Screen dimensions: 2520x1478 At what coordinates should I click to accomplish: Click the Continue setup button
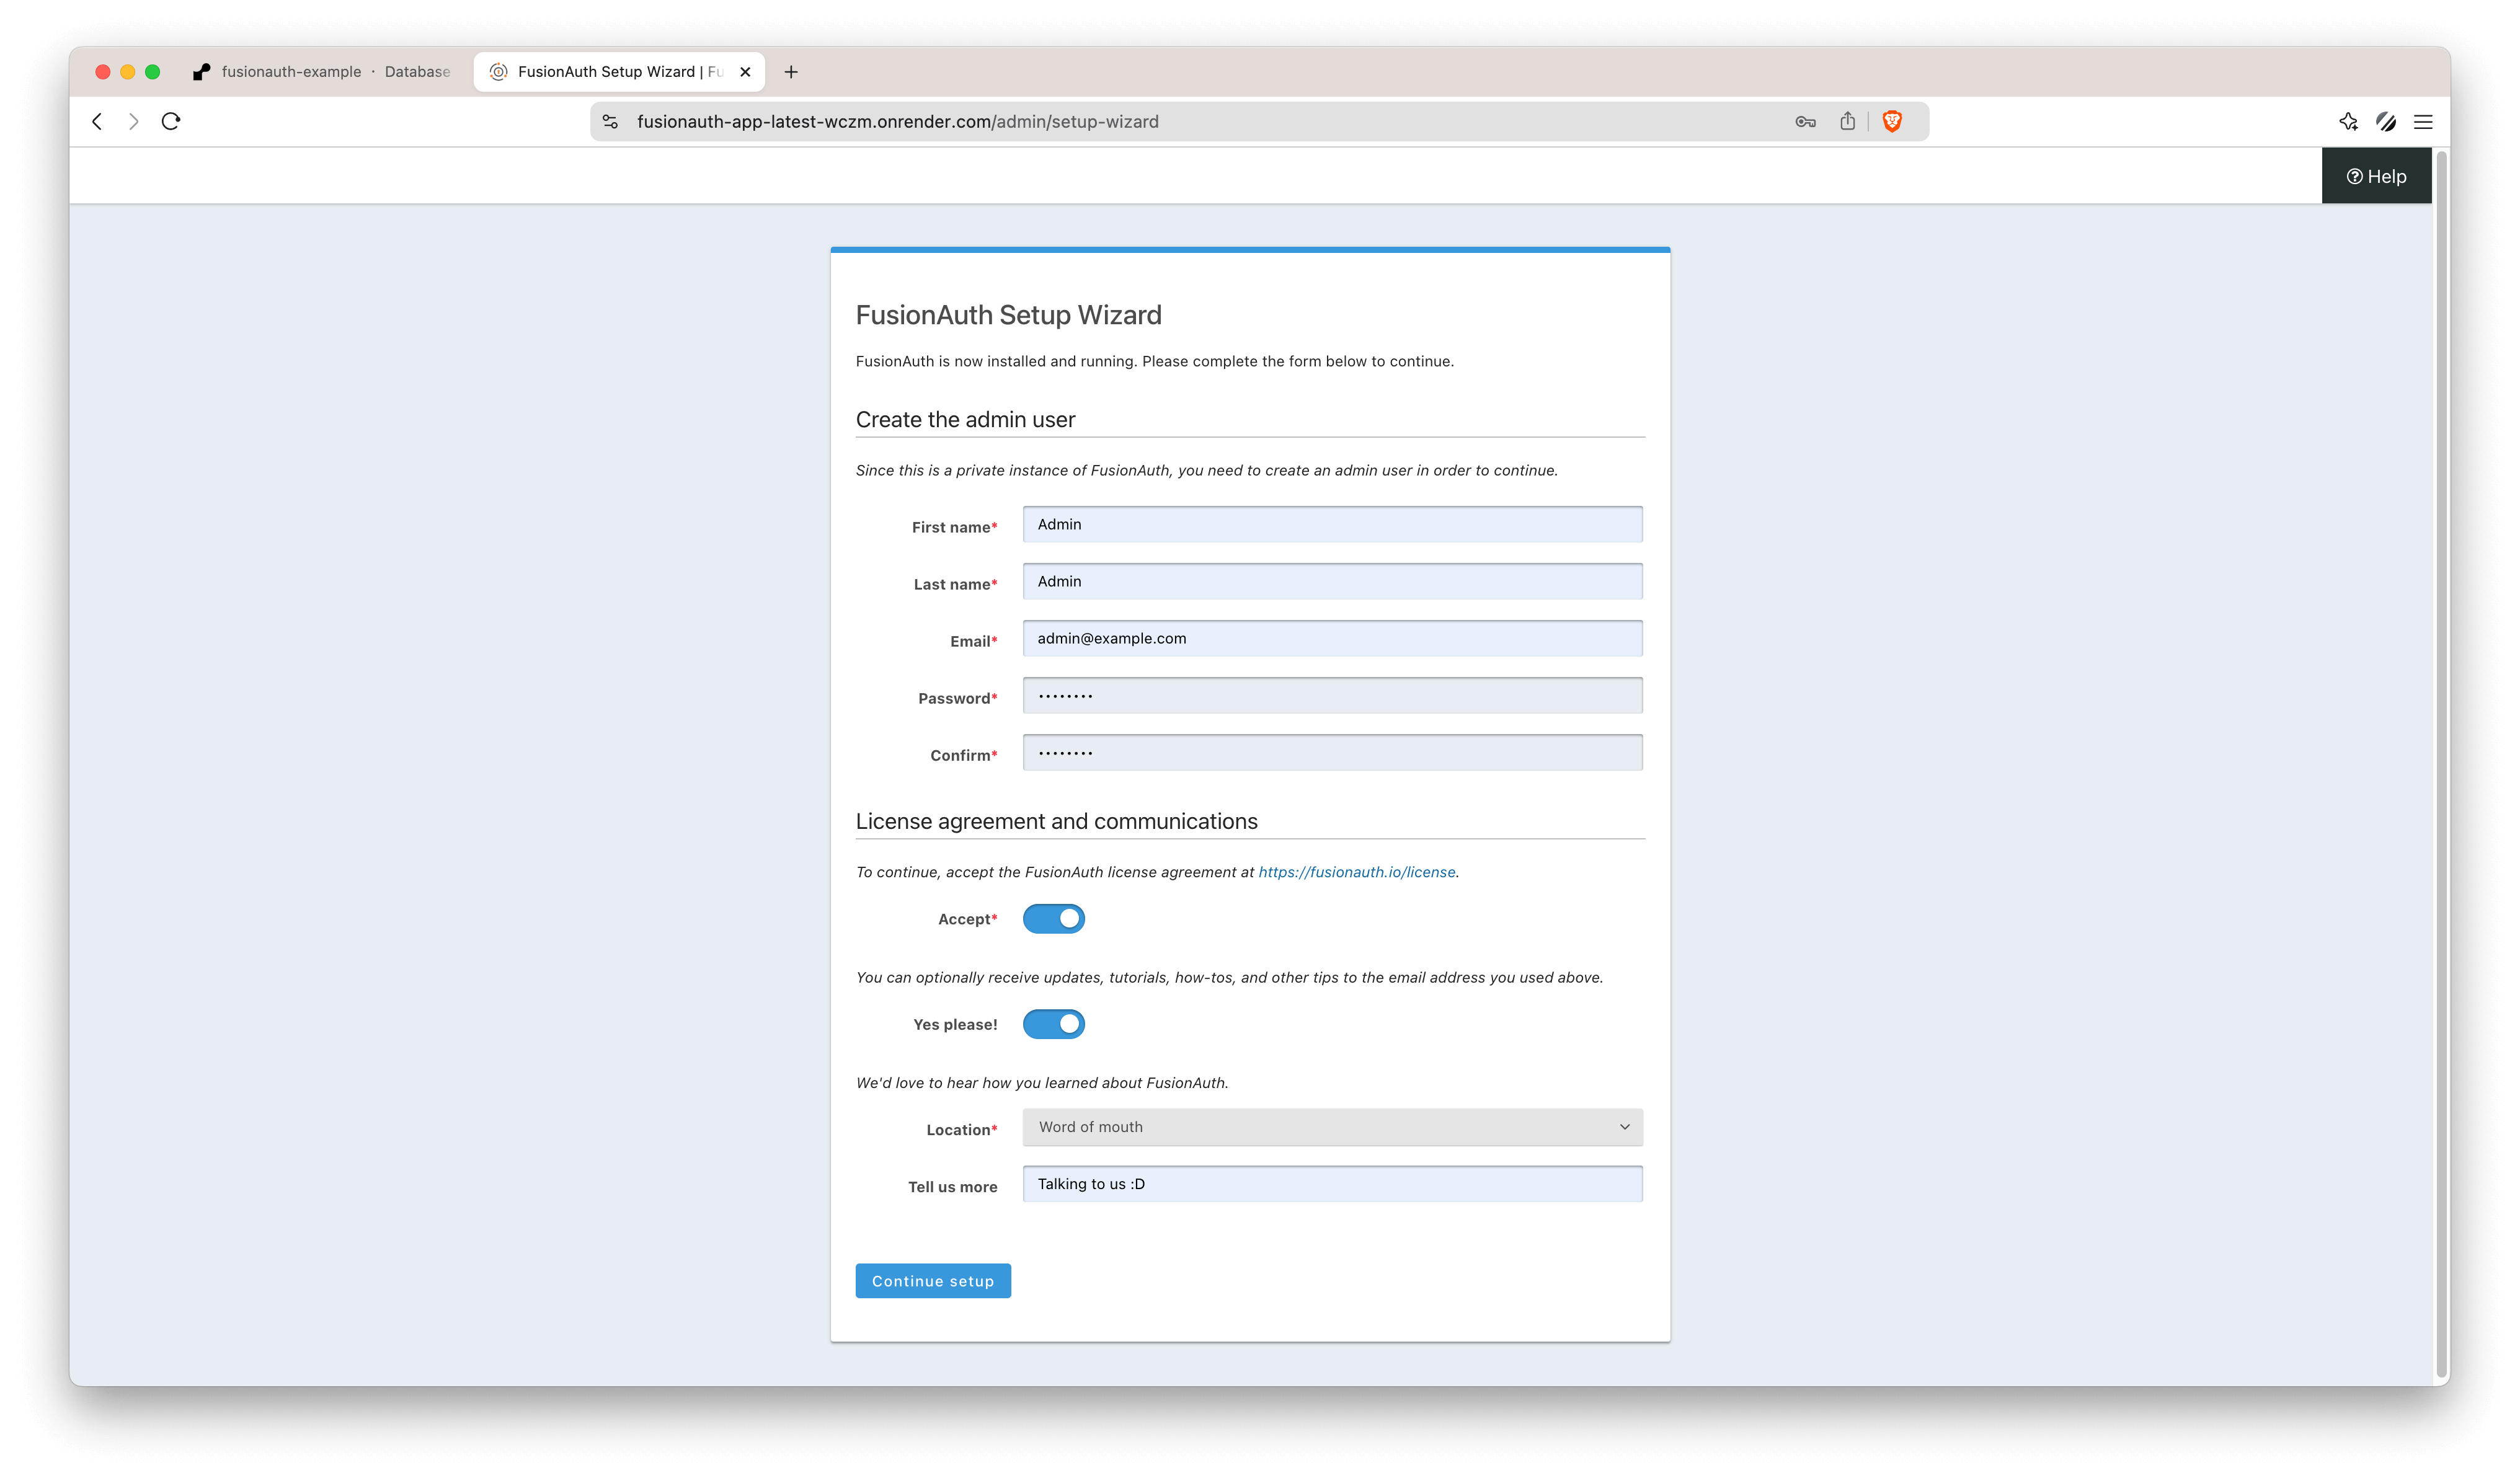932,1281
